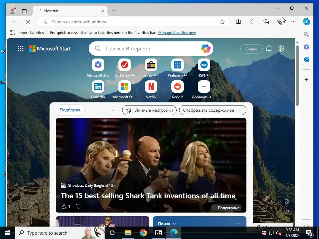Image resolution: width=319 pixels, height=239 pixels.
Task: Open background image info icon
Action: pyautogui.click(x=287, y=201)
